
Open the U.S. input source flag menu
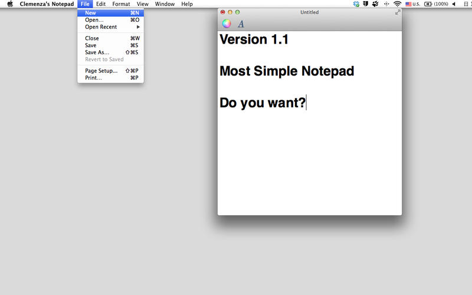point(412,4)
